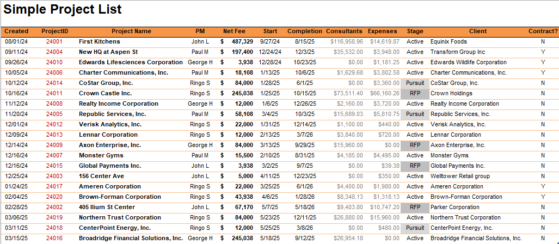Image resolution: width=559 pixels, height=244 pixels.
Task: Select Northern Trust Corporation project name cell
Action: tap(120, 218)
